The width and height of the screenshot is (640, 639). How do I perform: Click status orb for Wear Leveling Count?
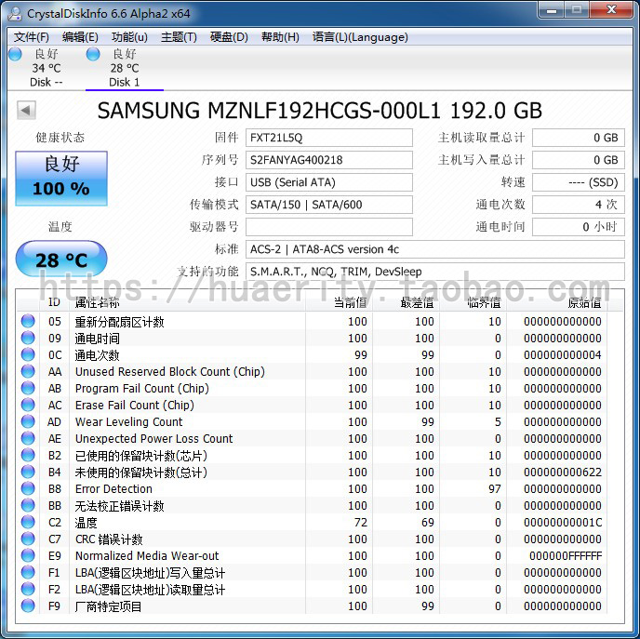[x=28, y=421]
